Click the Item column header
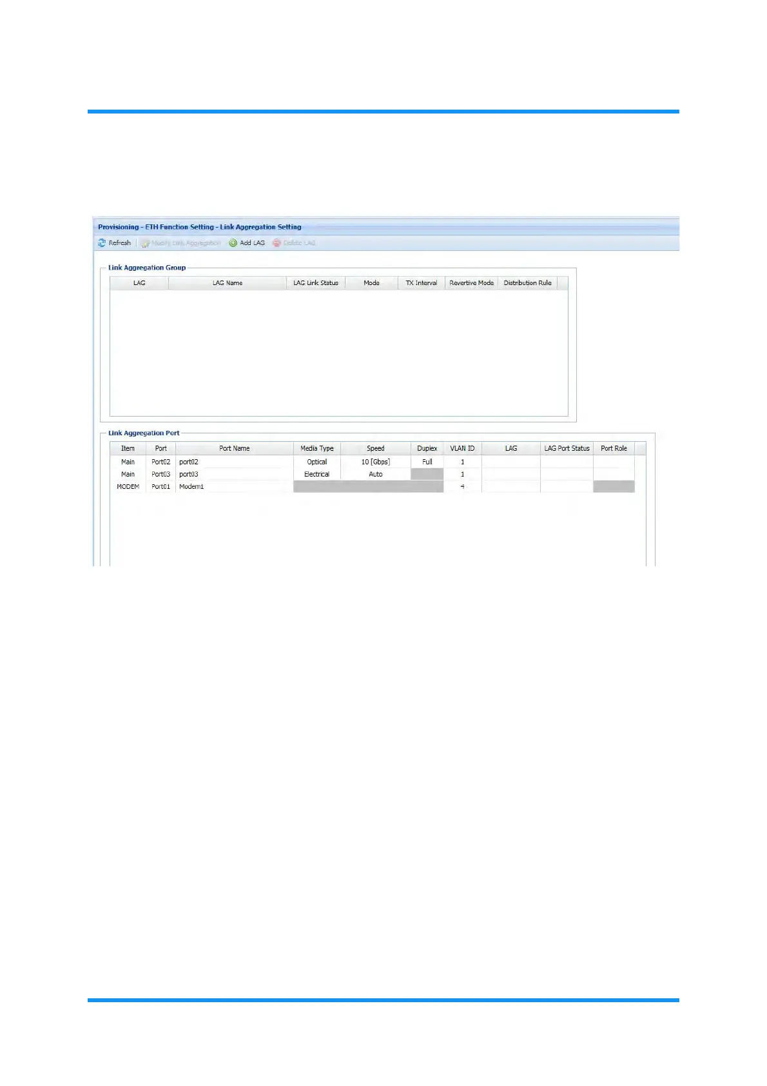The width and height of the screenshot is (767, 1086). [x=128, y=449]
